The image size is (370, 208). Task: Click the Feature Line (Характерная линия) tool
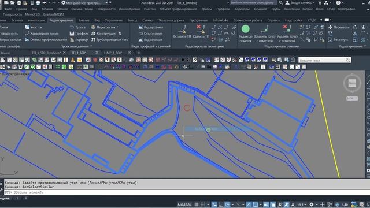(x=42, y=34)
